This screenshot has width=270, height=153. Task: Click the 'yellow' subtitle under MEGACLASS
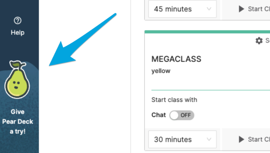(x=161, y=71)
